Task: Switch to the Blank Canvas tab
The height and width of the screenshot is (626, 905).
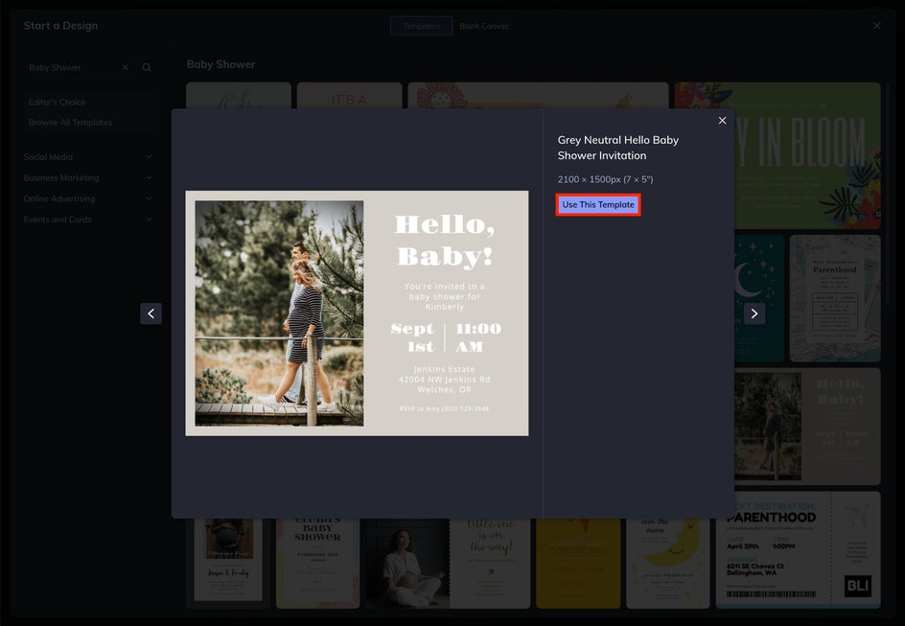Action: pos(484,26)
